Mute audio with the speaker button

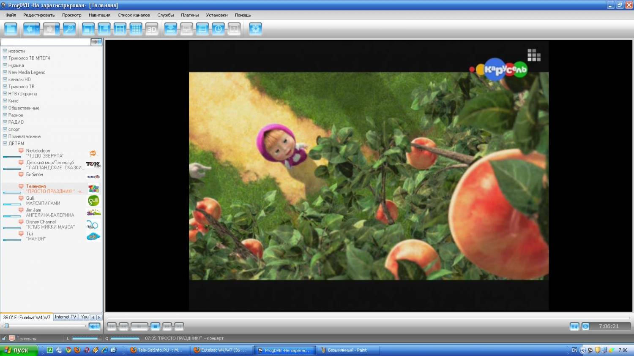coord(95,326)
